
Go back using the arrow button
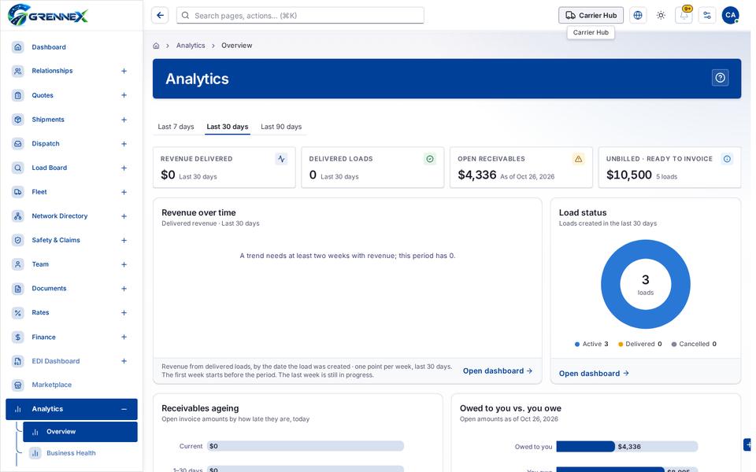coord(160,16)
